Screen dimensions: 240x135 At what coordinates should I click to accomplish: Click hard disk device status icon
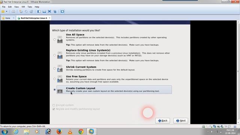tap(203, 126)
